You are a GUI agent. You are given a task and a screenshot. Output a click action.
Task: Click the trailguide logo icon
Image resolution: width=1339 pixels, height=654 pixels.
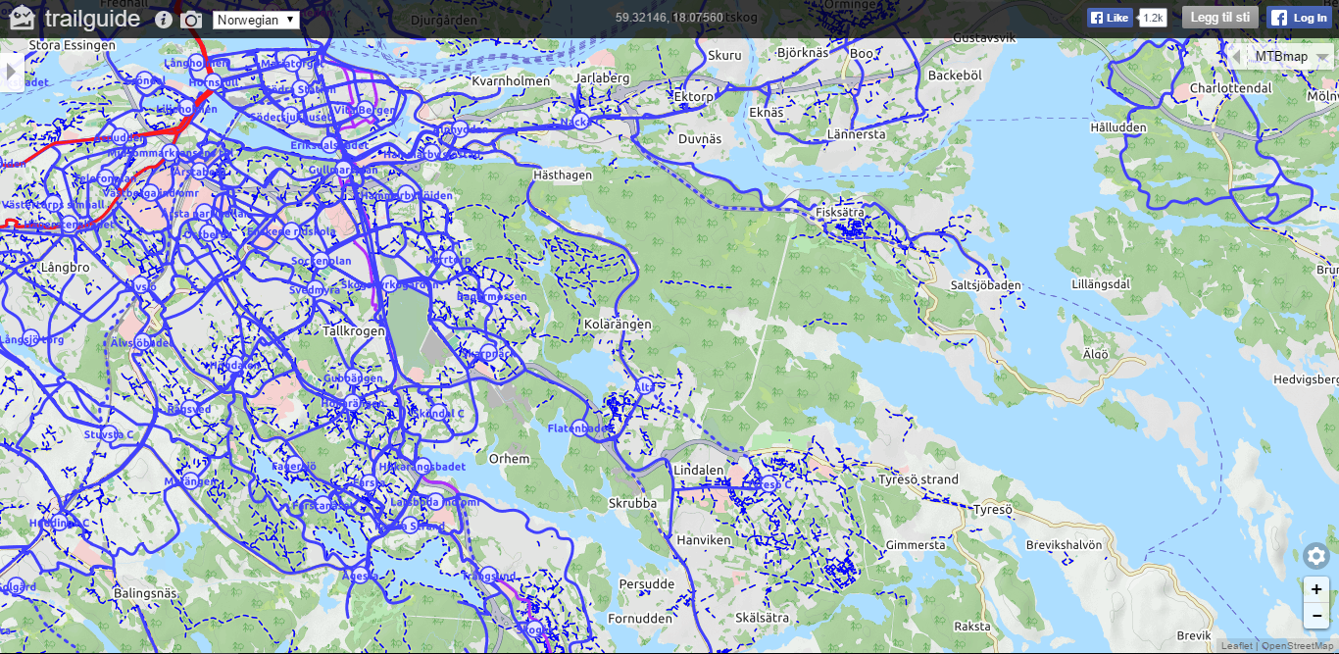point(23,18)
